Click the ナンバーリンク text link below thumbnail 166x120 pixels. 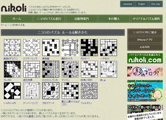(x=30, y=103)
